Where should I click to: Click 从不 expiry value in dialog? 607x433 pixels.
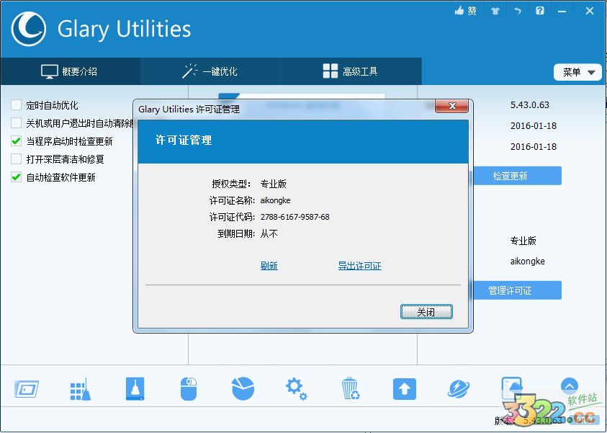click(269, 233)
